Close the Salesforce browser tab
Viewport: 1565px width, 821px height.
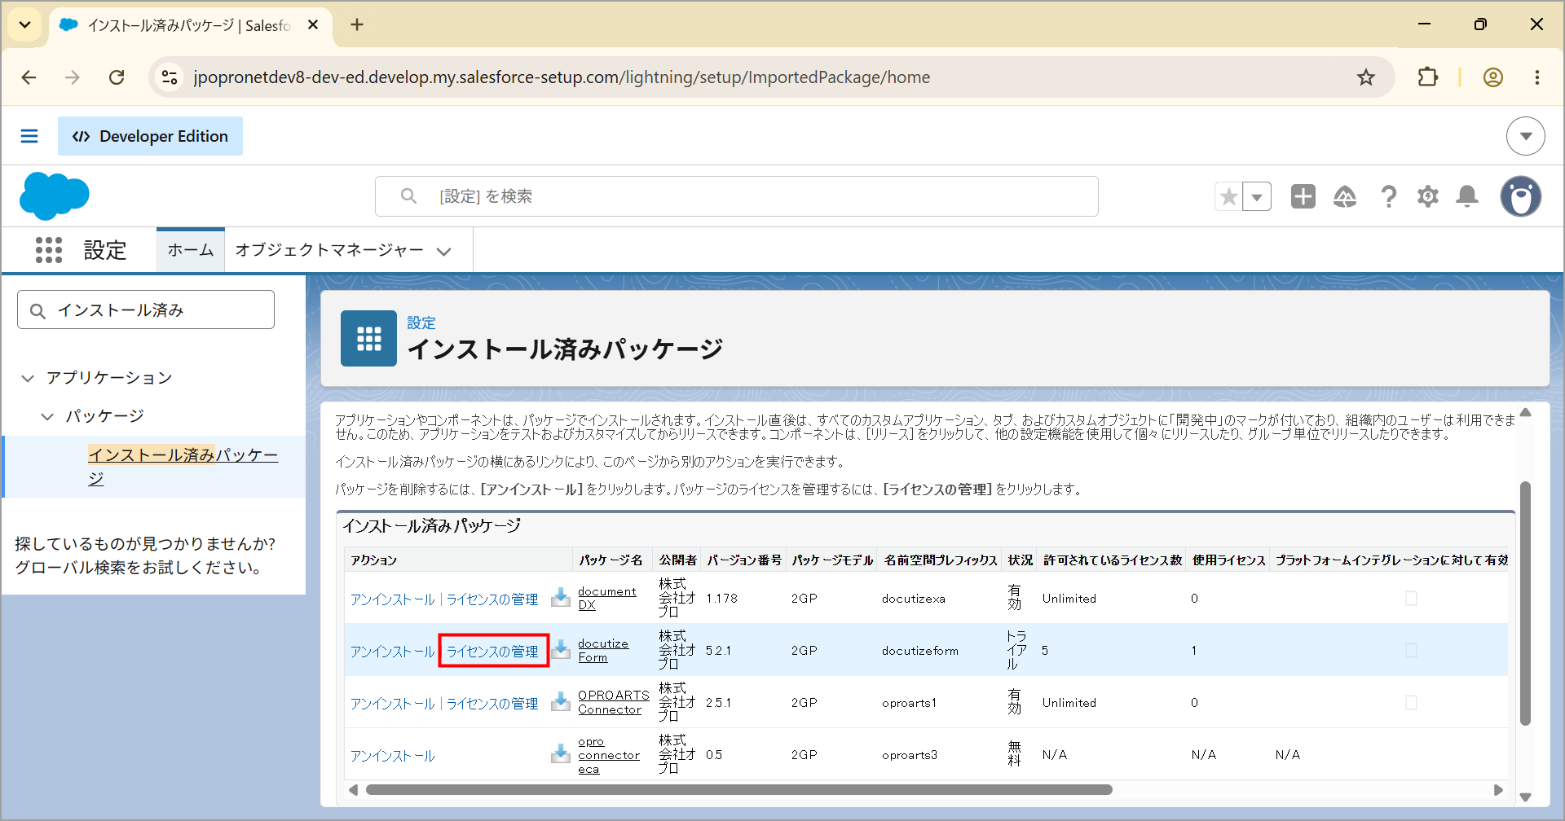[x=313, y=25]
